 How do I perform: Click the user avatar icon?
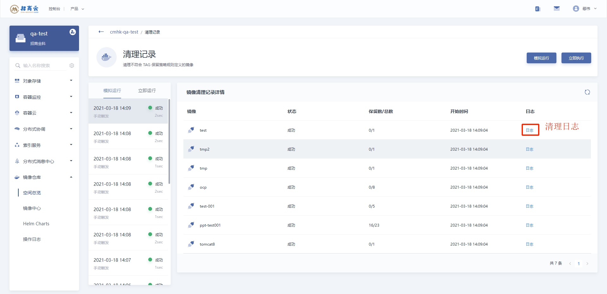(576, 9)
